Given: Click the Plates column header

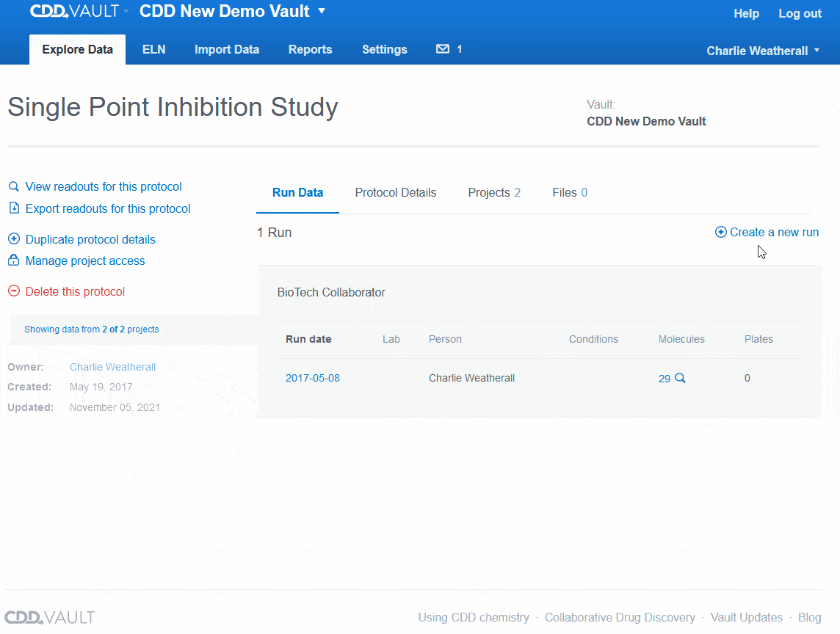Looking at the screenshot, I should (x=758, y=339).
